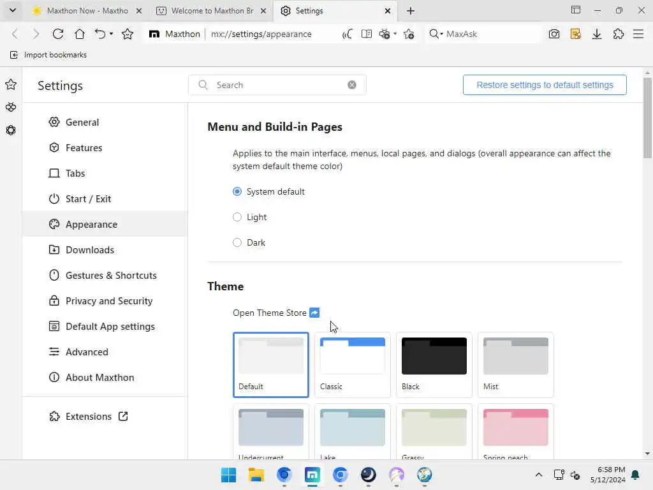Open General settings section

(x=105, y=122)
